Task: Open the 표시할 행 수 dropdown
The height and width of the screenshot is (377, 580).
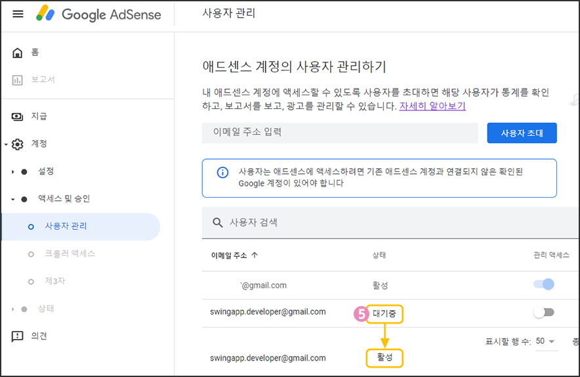Action: pyautogui.click(x=545, y=342)
